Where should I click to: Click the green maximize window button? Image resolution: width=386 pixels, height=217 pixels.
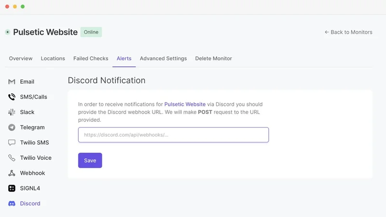tap(23, 7)
